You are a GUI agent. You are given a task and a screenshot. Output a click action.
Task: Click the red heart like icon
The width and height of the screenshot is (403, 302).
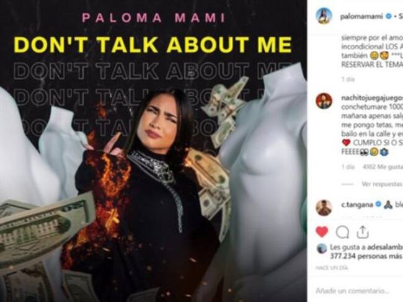tap(322, 232)
